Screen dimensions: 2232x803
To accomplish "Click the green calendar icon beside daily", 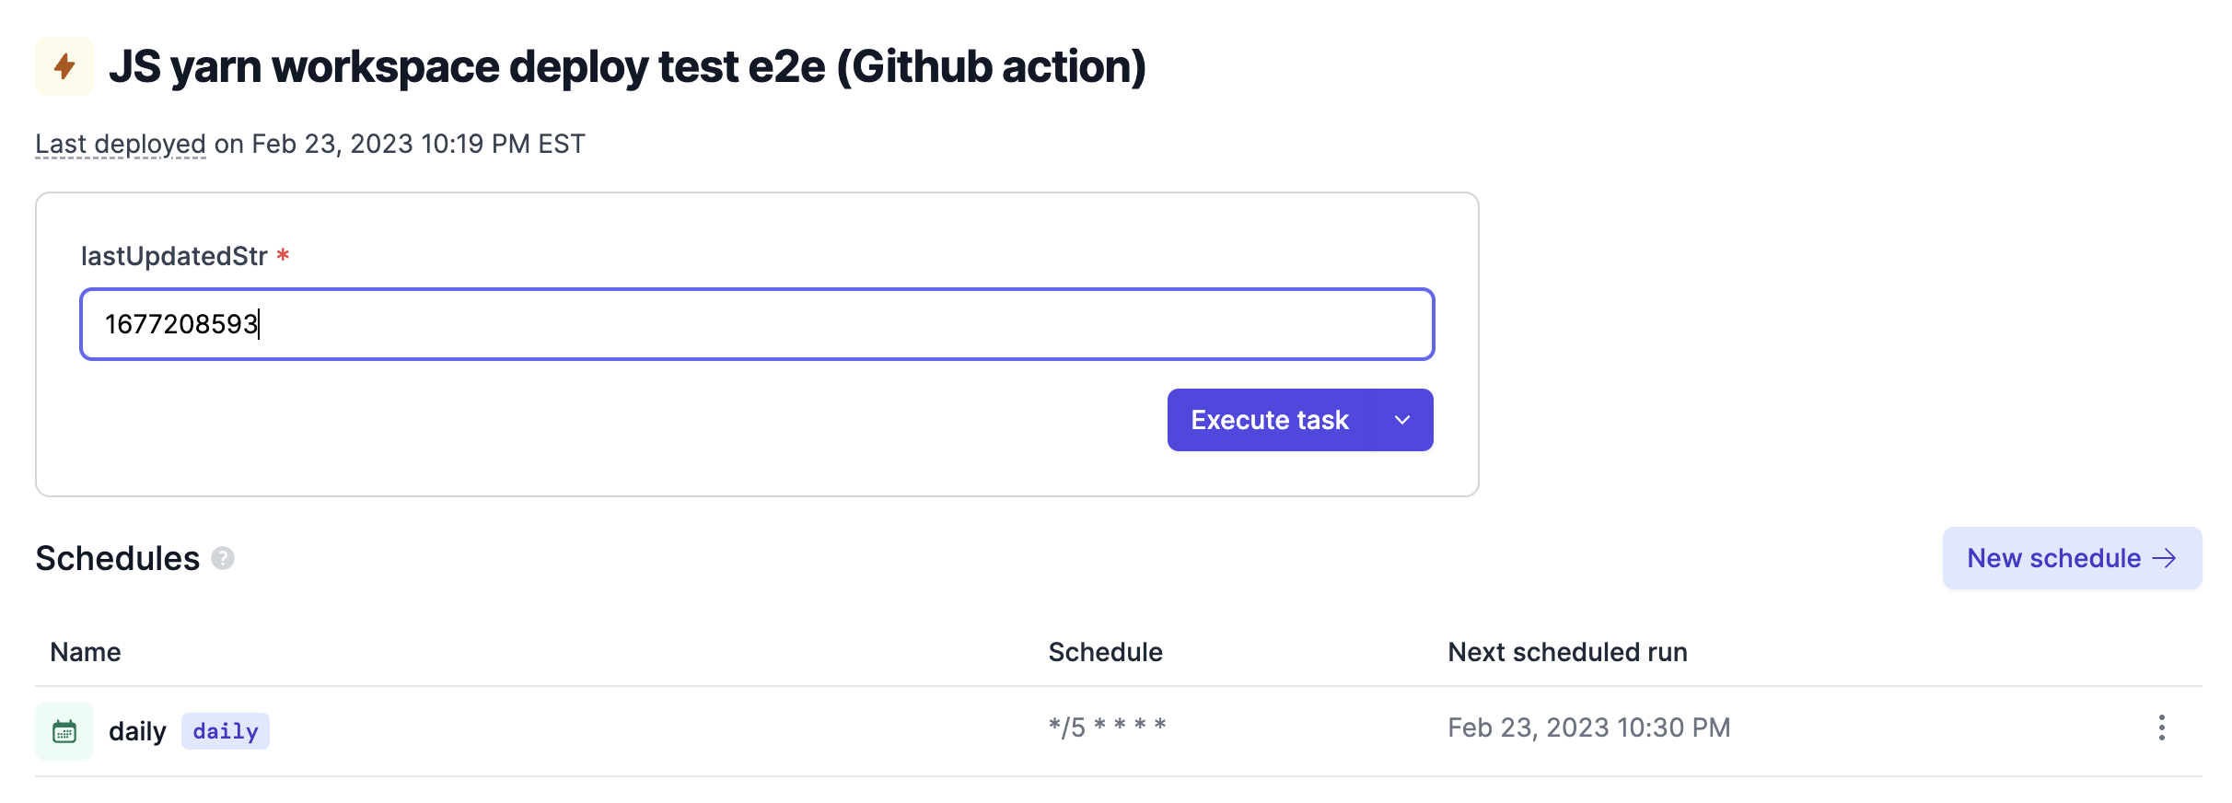I will coord(64,731).
